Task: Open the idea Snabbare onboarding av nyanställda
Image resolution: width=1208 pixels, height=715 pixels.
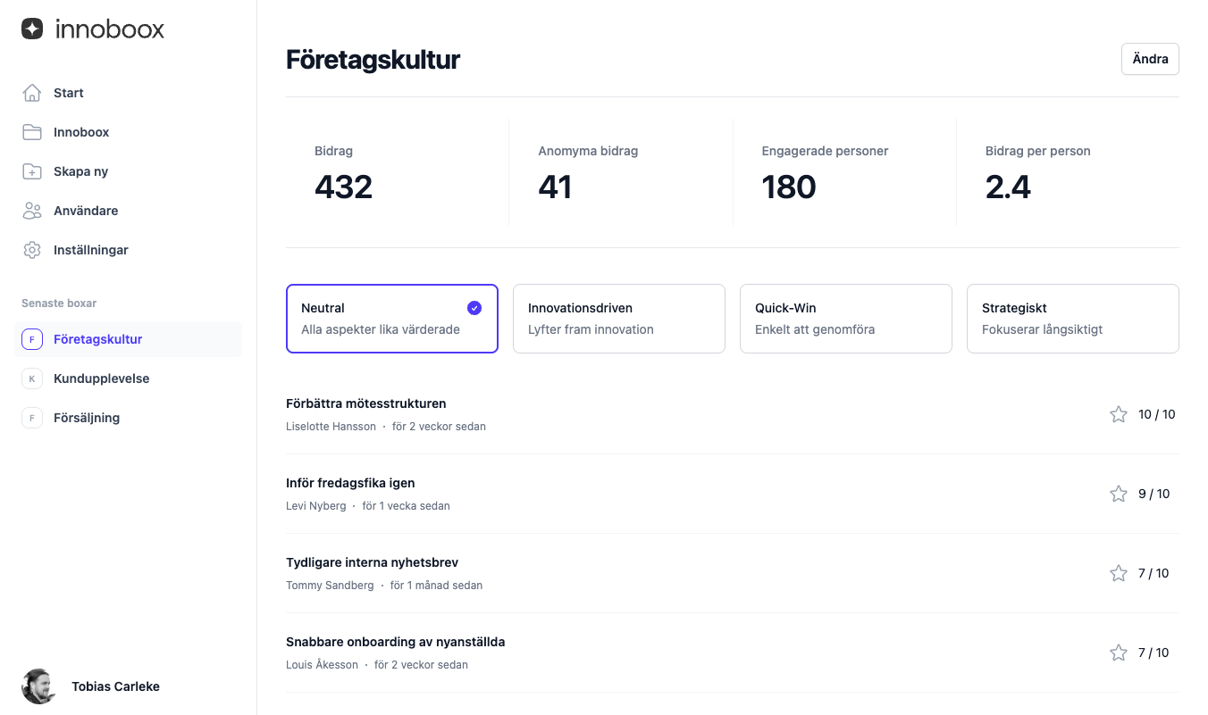Action: click(395, 641)
